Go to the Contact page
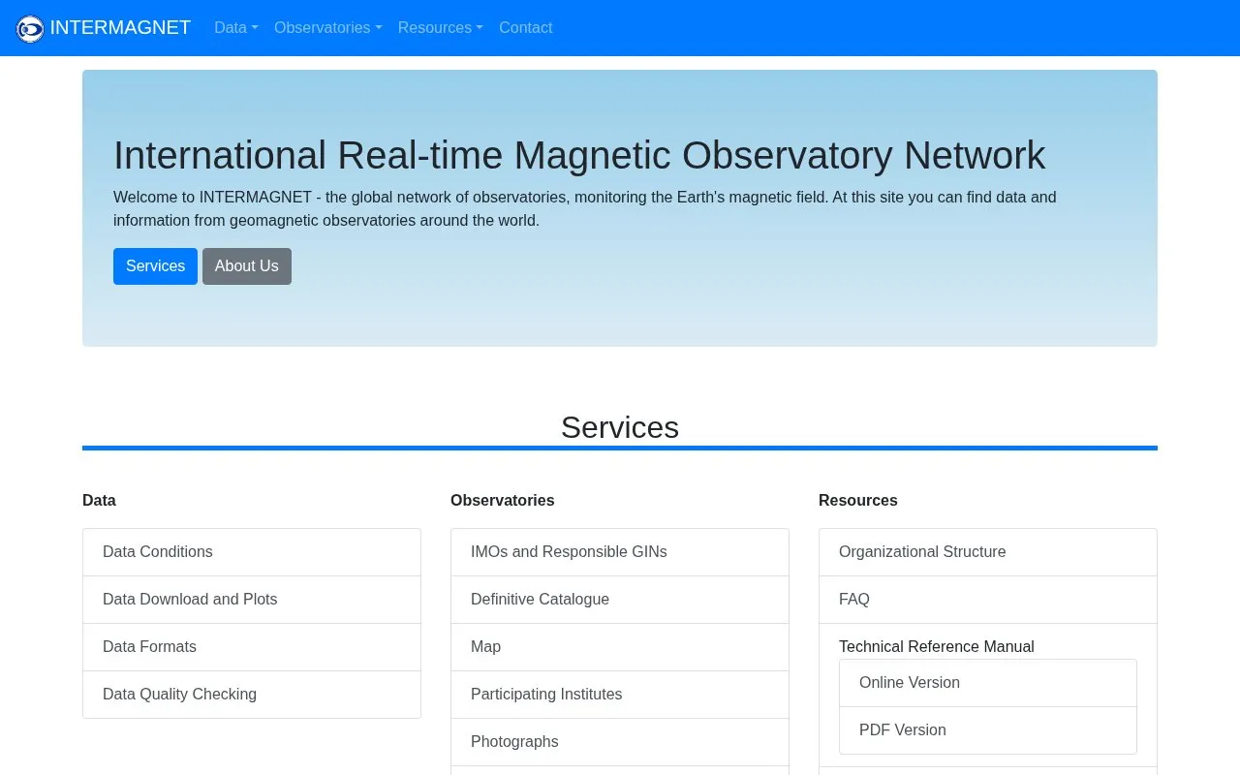The image size is (1240, 775). click(526, 28)
